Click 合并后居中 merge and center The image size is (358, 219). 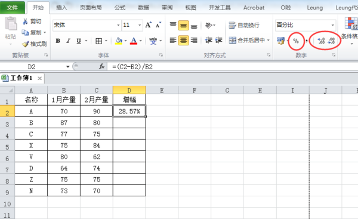pyautogui.click(x=247, y=41)
